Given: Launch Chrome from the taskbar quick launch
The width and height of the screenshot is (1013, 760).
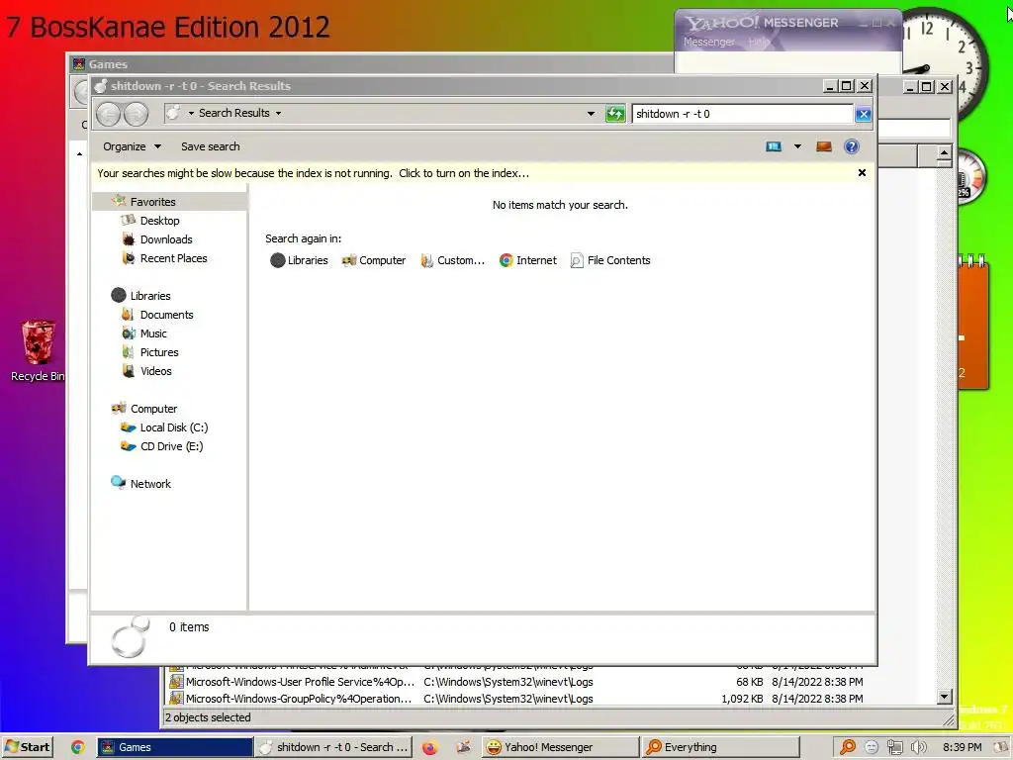Looking at the screenshot, I should (77, 747).
